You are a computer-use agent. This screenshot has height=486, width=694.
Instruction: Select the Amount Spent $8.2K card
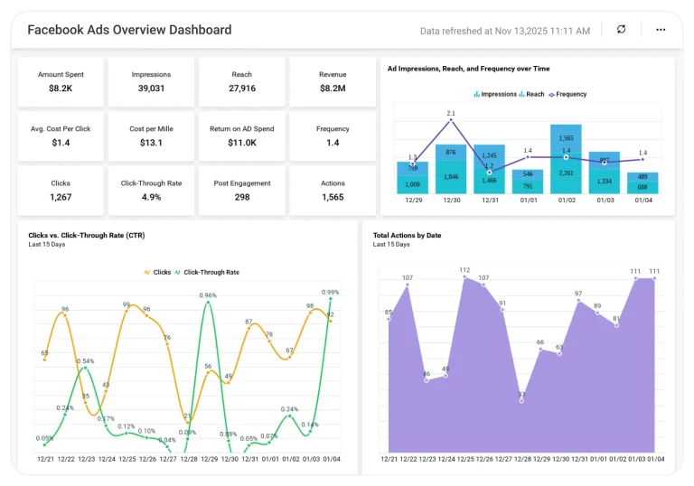[61, 81]
